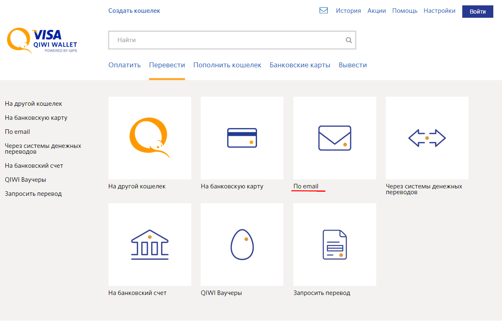Go home via Visa QIWI Wallet logo
Screen dimensions: 502x321
[42, 41]
